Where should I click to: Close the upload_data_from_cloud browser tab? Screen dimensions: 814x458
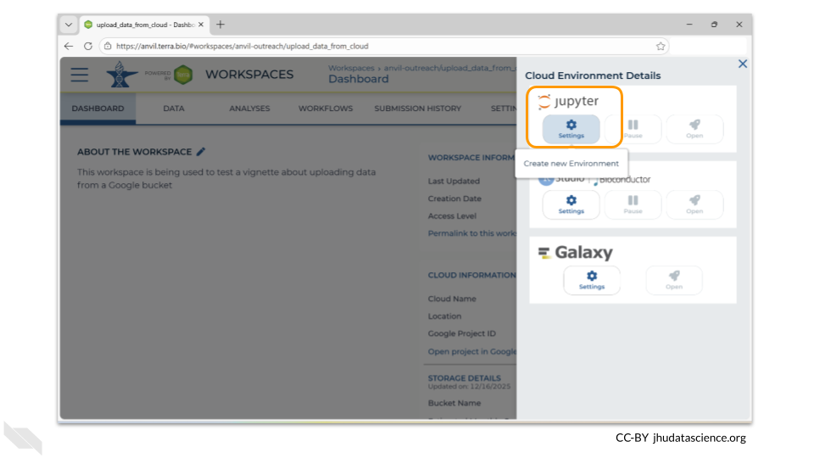point(201,25)
